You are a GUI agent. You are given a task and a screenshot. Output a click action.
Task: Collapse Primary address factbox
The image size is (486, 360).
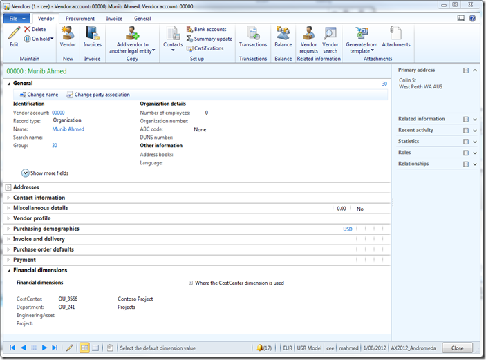474,70
